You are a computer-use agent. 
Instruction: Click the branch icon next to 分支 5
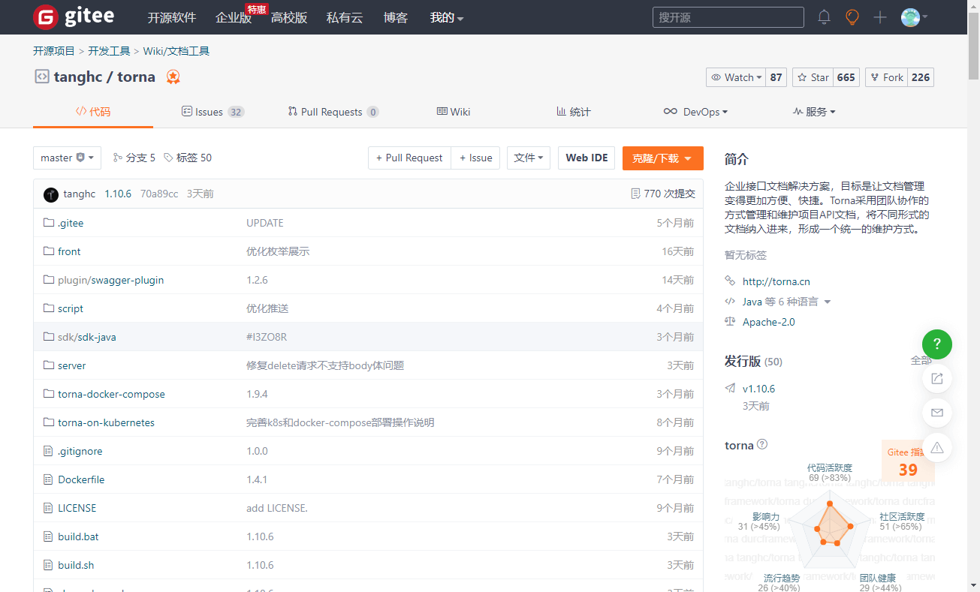point(117,158)
